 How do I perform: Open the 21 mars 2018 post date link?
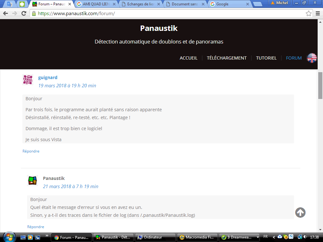(71, 187)
